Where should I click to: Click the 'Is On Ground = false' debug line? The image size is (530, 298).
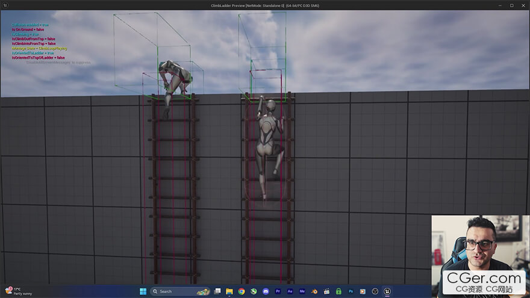tap(28, 29)
